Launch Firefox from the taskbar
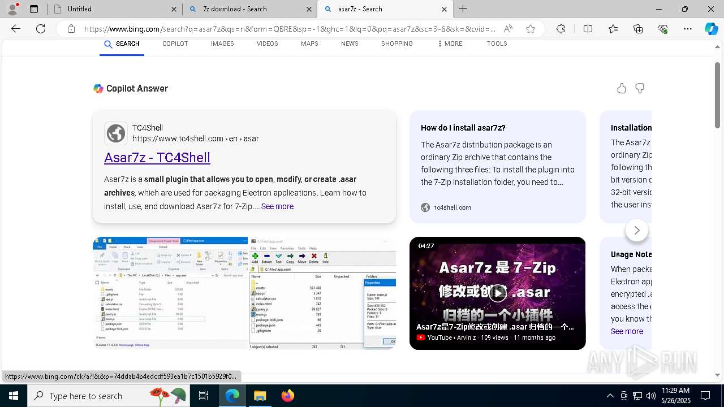Screen dimensions: 724x407 click(x=287, y=396)
